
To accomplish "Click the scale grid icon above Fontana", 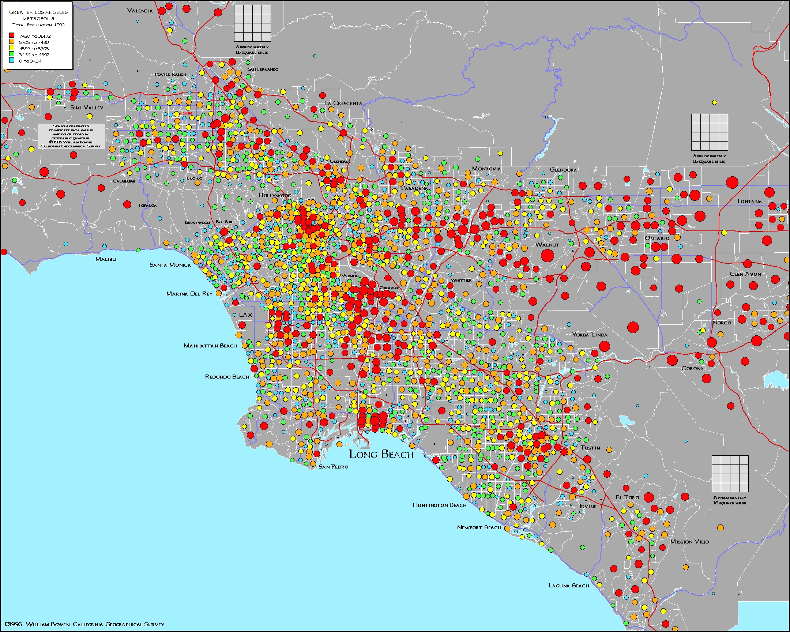I will 710,132.
